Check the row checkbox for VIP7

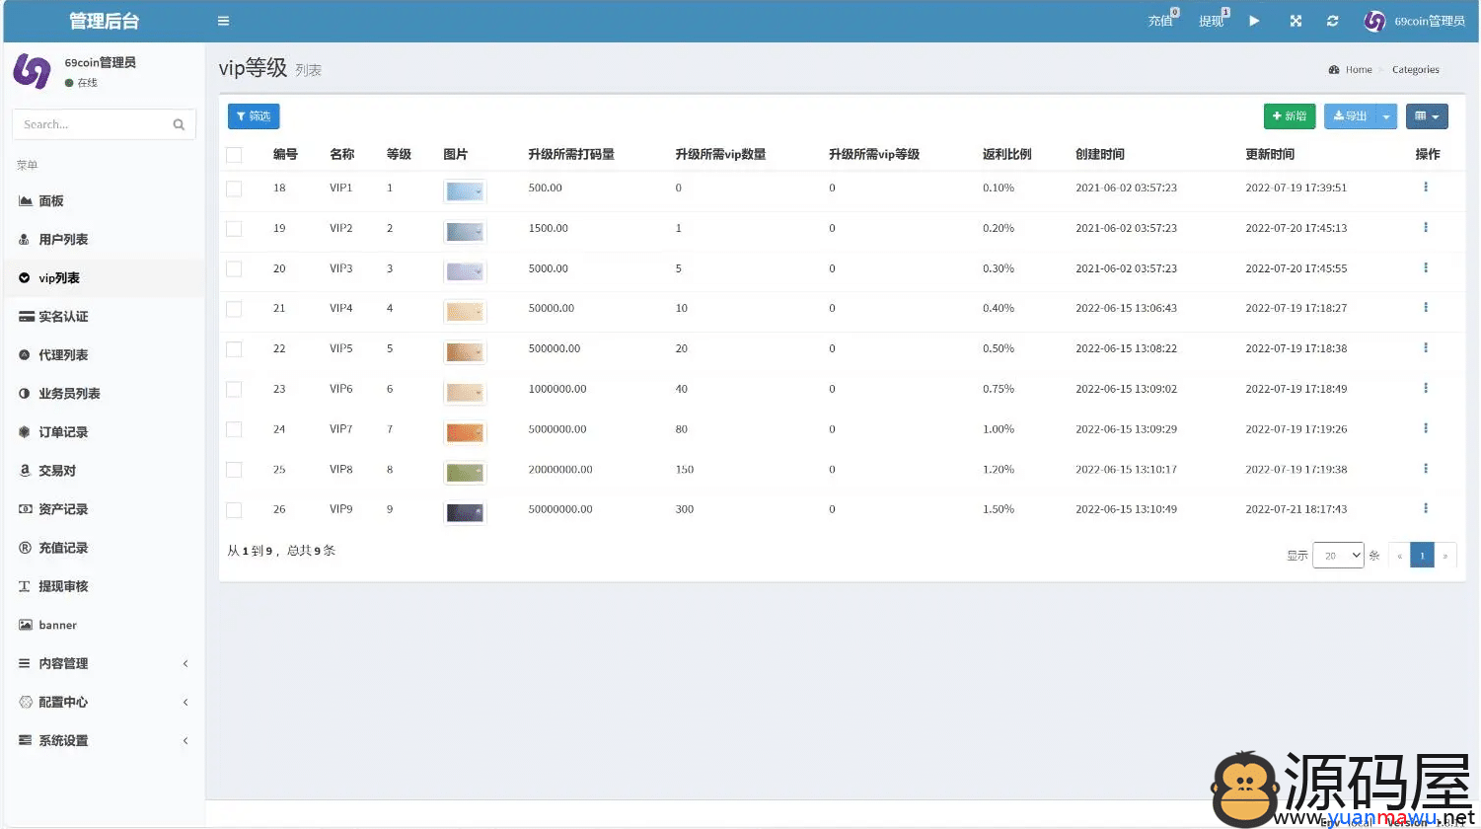tap(234, 429)
